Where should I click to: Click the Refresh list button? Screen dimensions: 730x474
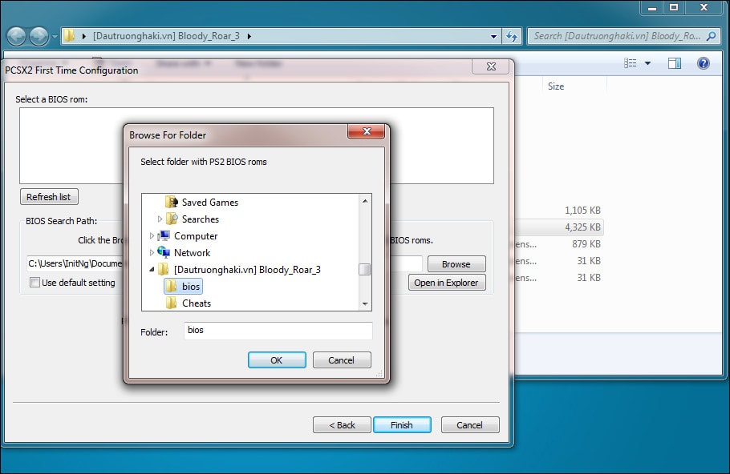pyautogui.click(x=49, y=197)
